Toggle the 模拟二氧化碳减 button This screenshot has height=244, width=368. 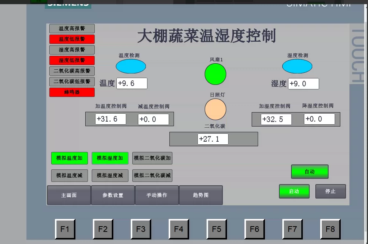tap(152, 175)
